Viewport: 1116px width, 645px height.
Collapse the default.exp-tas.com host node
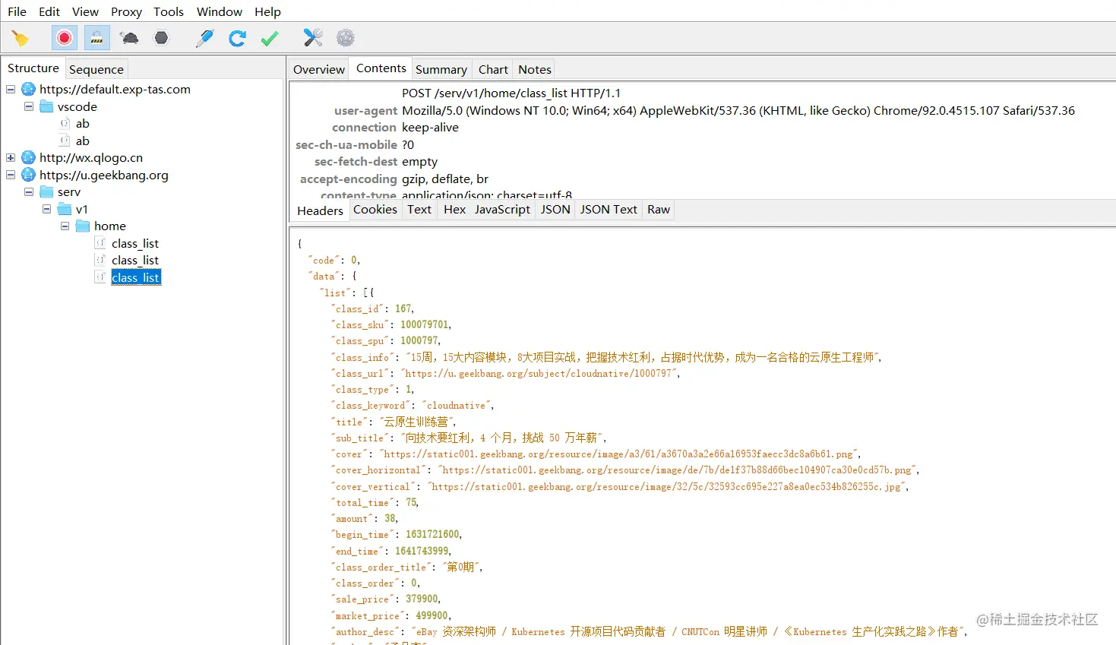click(x=11, y=90)
